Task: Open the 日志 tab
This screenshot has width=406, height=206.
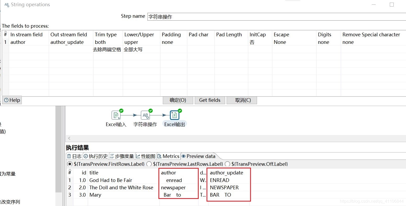Action: coord(74,156)
